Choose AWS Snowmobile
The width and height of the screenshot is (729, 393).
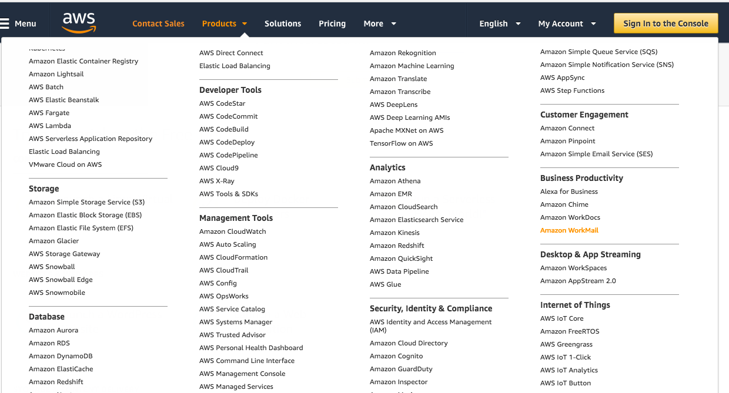pos(57,293)
